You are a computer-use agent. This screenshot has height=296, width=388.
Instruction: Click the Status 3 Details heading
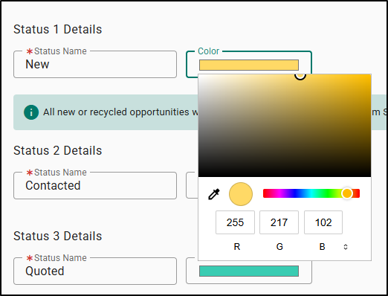(58, 236)
